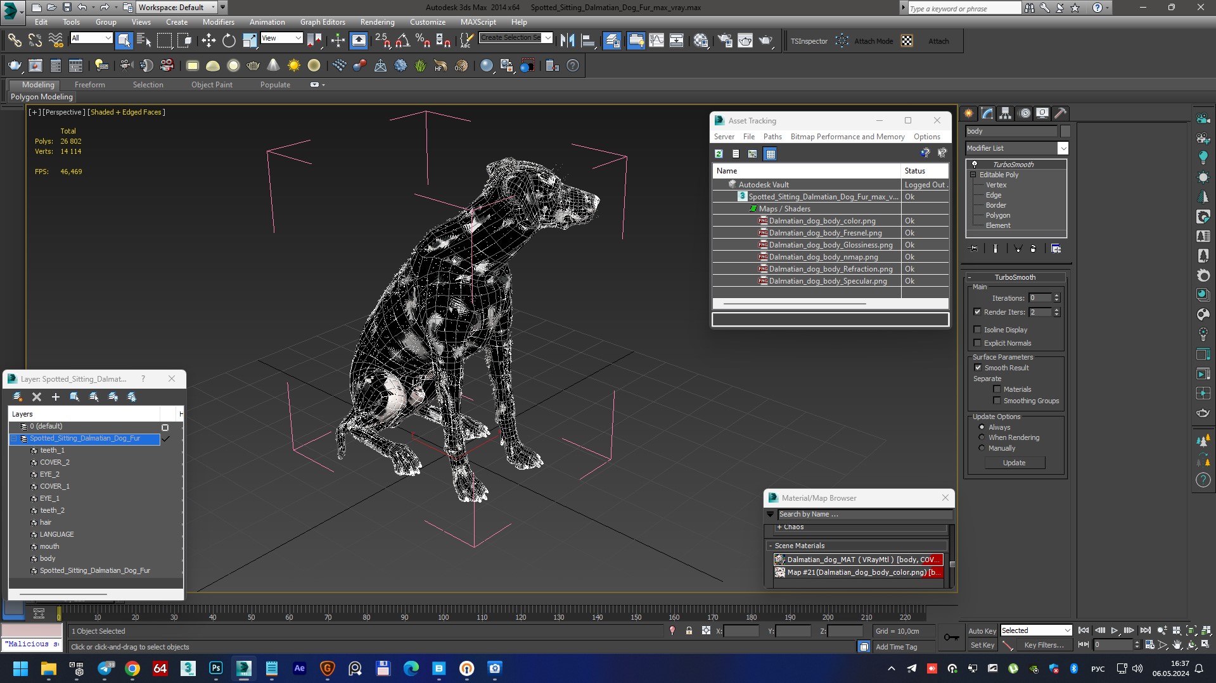
Task: Open the Modifiers menu
Action: (x=219, y=22)
